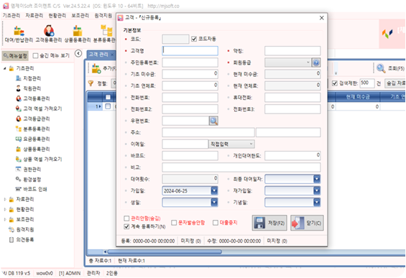Viewport: 406px width, 278px height.
Task: Open the 재가입일 date dropdown
Action: (317, 191)
